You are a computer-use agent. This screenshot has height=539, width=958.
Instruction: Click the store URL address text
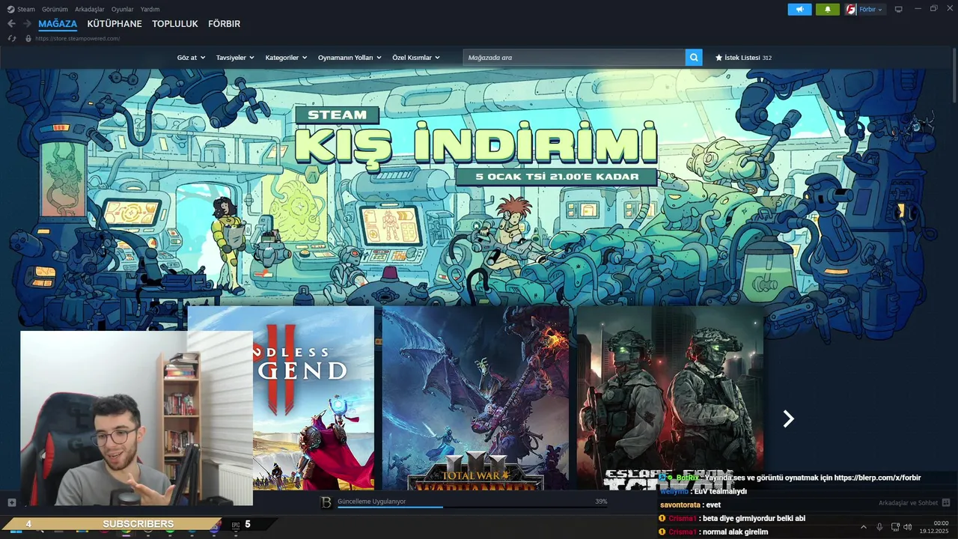[x=78, y=38]
